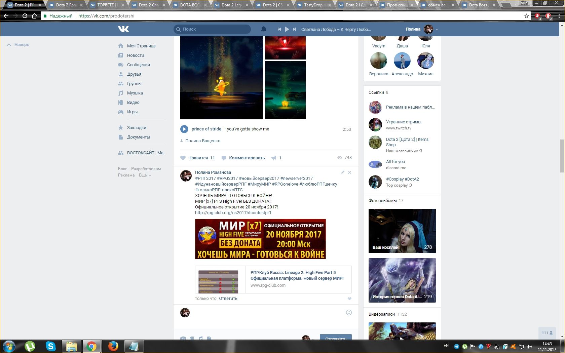The height and width of the screenshot is (353, 565).
Task: Open Фотоальбомы section header
Action: pyautogui.click(x=382, y=200)
